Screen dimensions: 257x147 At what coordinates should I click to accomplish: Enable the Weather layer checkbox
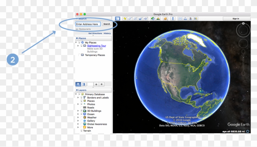pos(82,118)
